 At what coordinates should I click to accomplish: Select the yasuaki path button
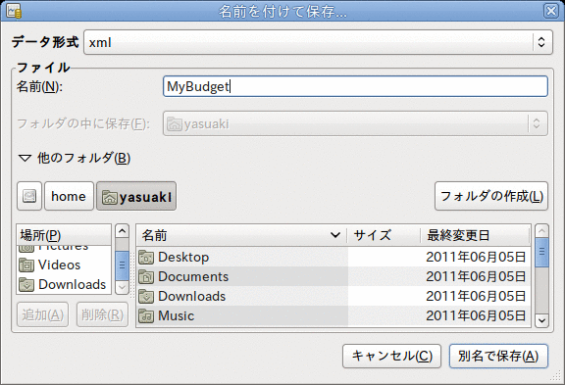pyautogui.click(x=136, y=196)
